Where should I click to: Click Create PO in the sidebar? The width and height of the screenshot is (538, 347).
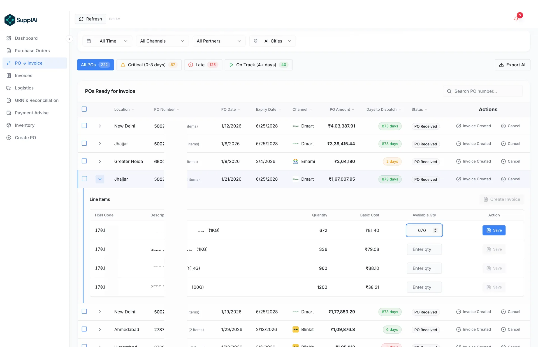[35, 138]
